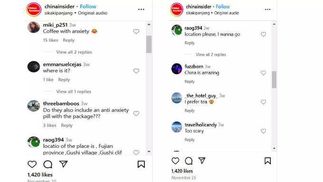Expand View all 1 replies under emmanuelcejas
The image size is (323, 182).
coord(74,92)
